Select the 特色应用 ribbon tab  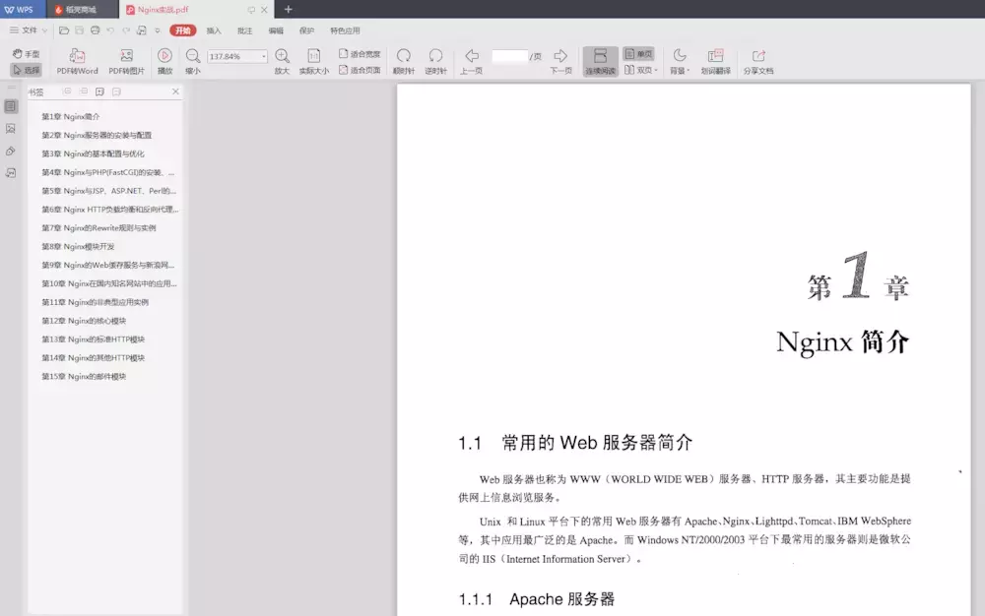[x=345, y=31]
